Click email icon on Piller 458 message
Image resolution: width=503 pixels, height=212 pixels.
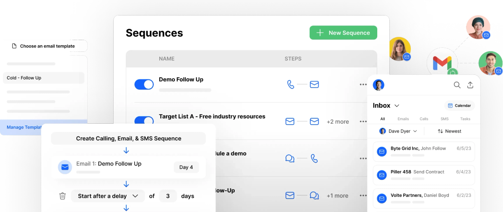[381, 175]
